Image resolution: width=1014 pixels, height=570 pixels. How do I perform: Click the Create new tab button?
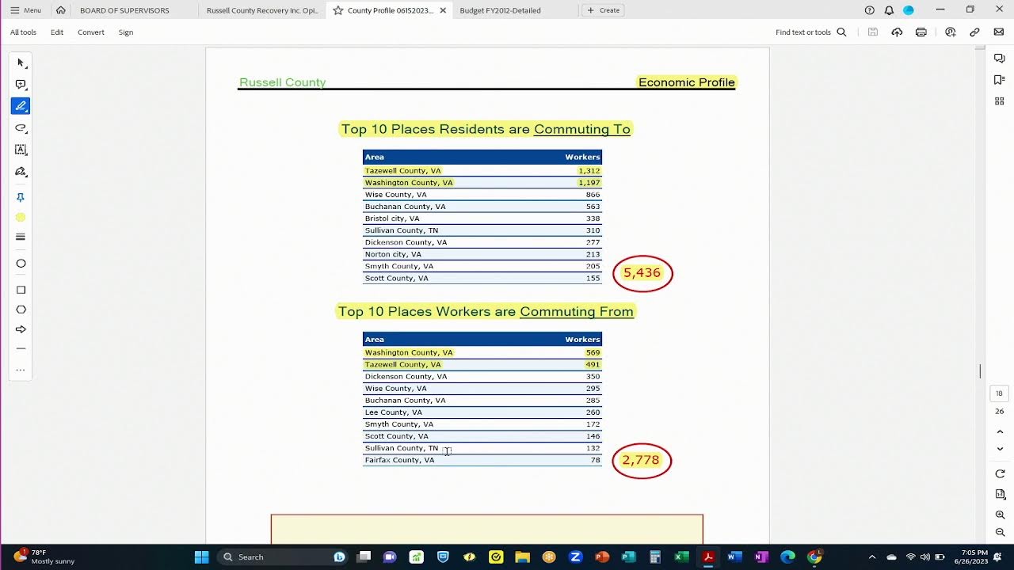603,10
